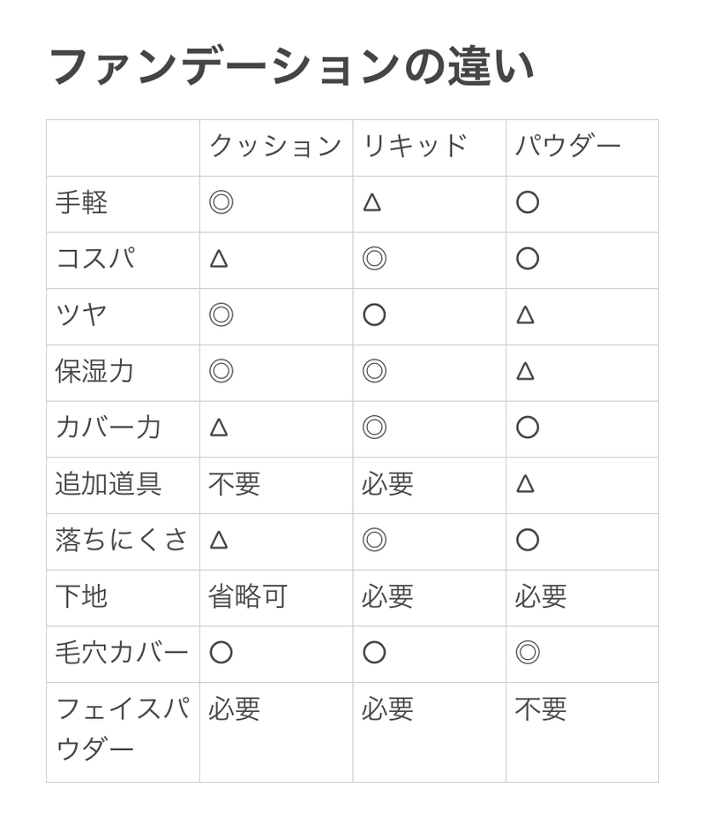705x833 pixels.
Task: Select the パウダー column header
Action: point(567,147)
